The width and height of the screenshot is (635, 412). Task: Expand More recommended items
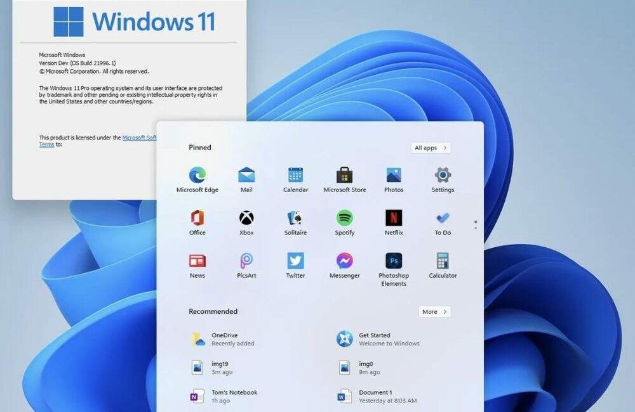434,312
